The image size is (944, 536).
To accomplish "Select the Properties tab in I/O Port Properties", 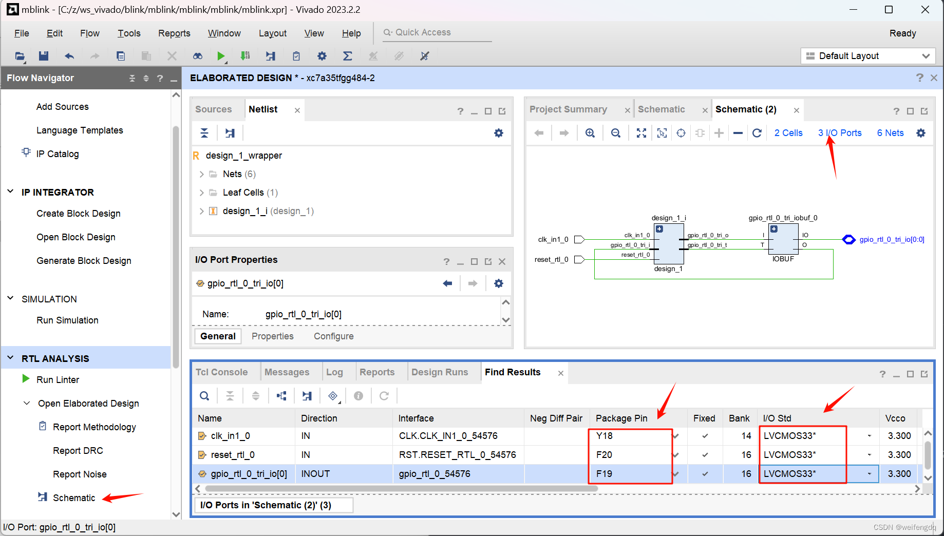I will coord(272,336).
